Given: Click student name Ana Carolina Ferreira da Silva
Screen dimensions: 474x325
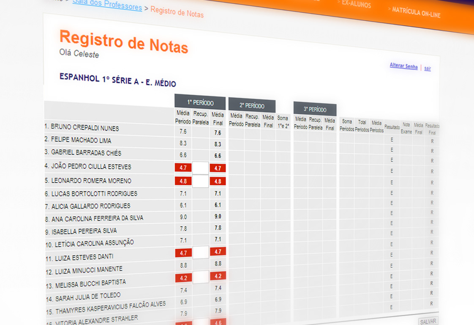Looking at the screenshot, I should (97, 218).
